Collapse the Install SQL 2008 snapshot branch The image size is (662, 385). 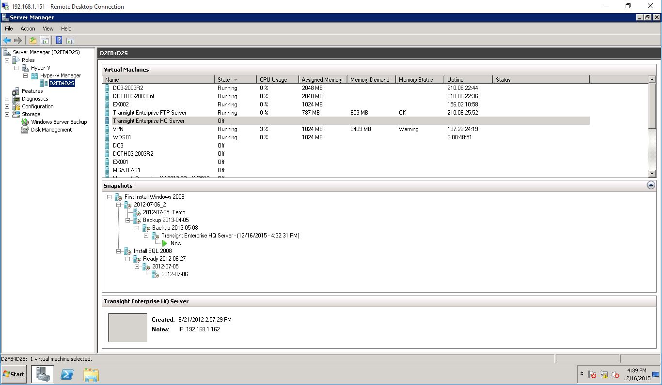point(119,251)
